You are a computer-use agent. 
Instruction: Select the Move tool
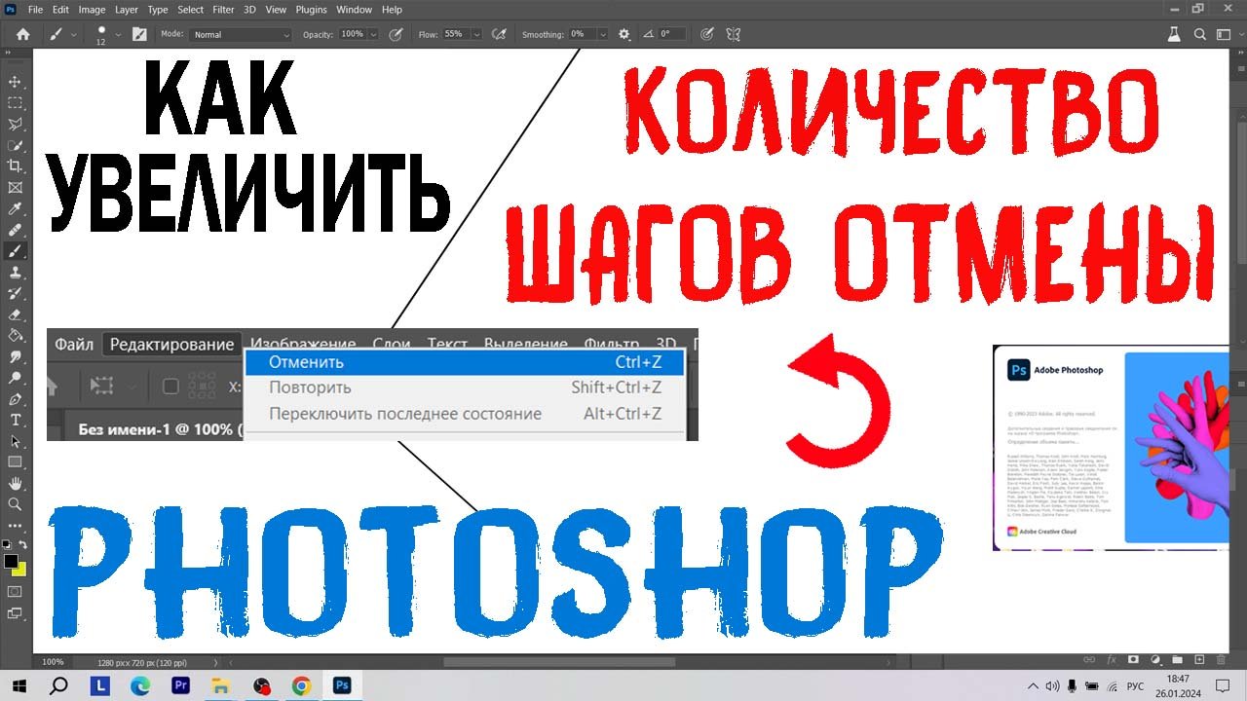coord(15,82)
